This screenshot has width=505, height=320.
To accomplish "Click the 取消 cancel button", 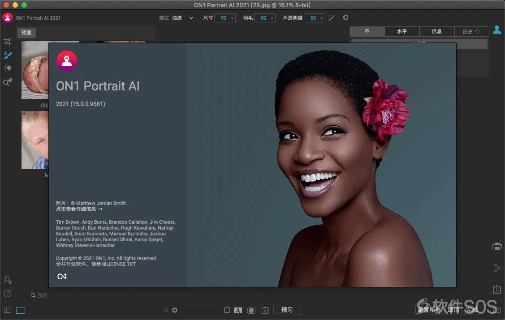I will tap(453, 310).
